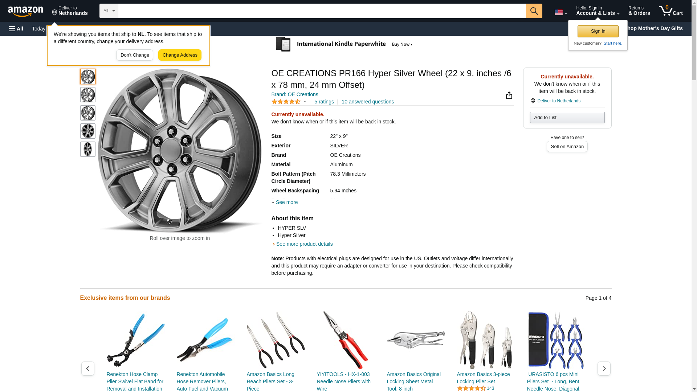The image size is (697, 392).
Task: Select the last wheel thumbnail image
Action: [87, 149]
